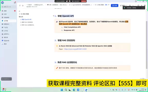Go to the home icon in breadcrumb
The image size is (148, 92).
click(x=23, y=6)
